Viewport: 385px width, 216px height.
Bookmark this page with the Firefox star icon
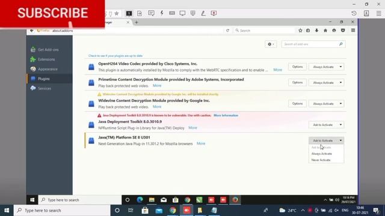tap(300, 31)
